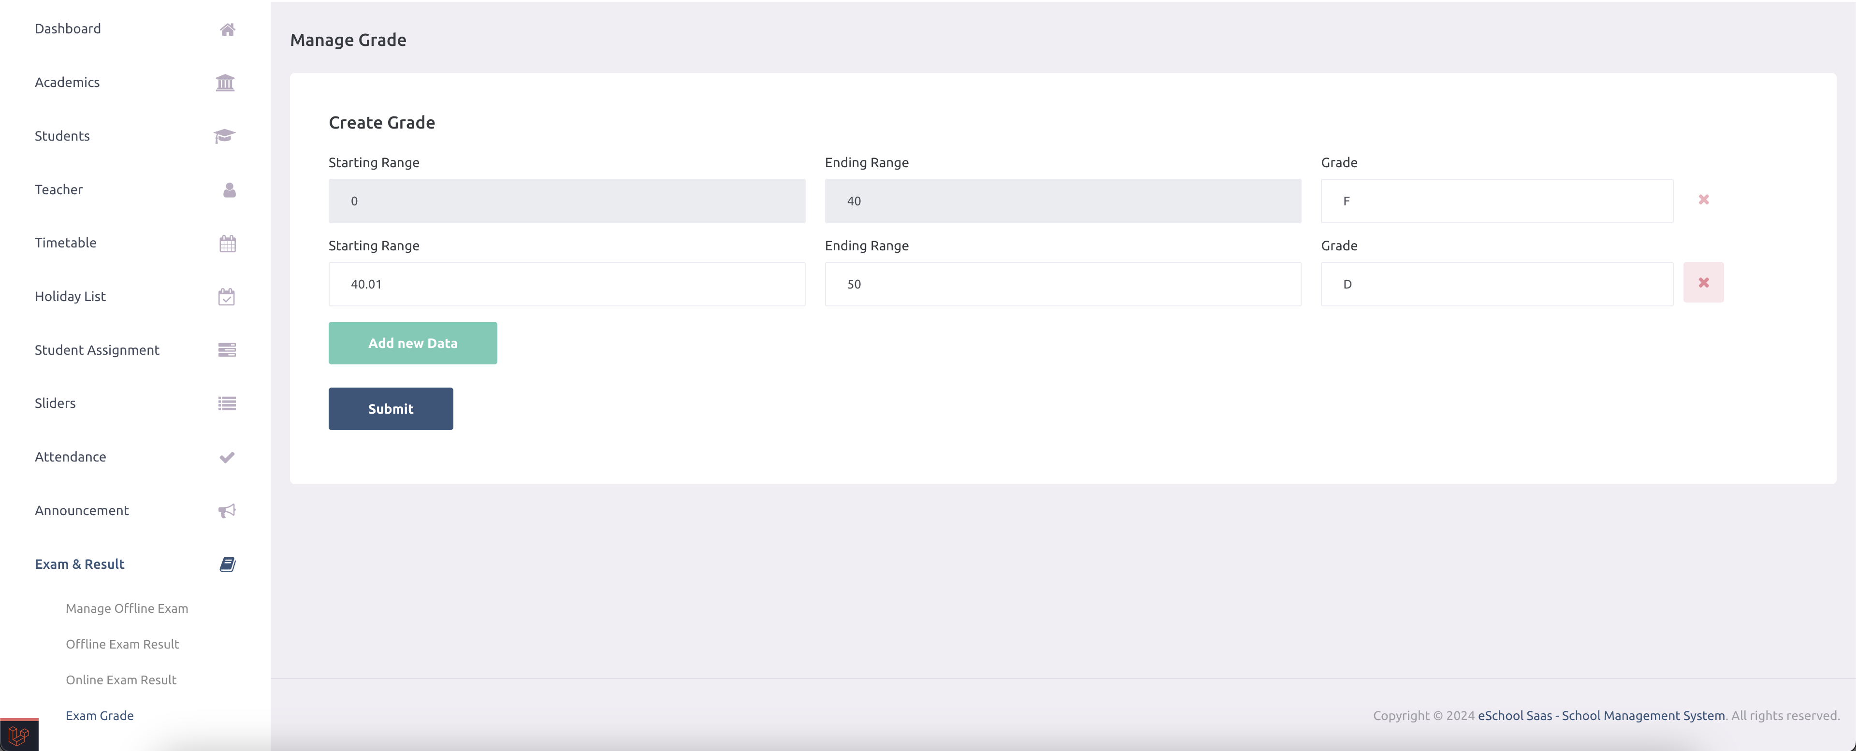Select the Attendance checkmark icon

227,457
